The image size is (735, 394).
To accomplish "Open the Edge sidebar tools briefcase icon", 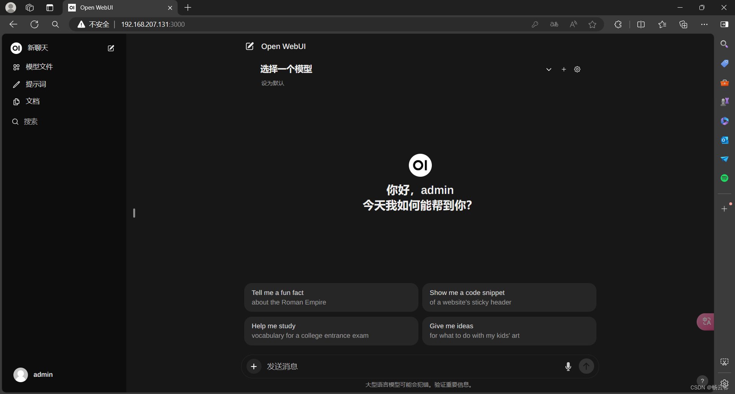I will click(x=724, y=83).
